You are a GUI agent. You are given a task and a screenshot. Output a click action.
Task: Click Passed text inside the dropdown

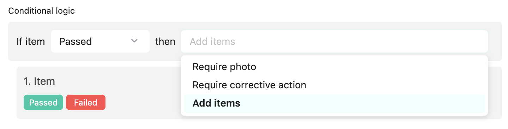point(75,41)
